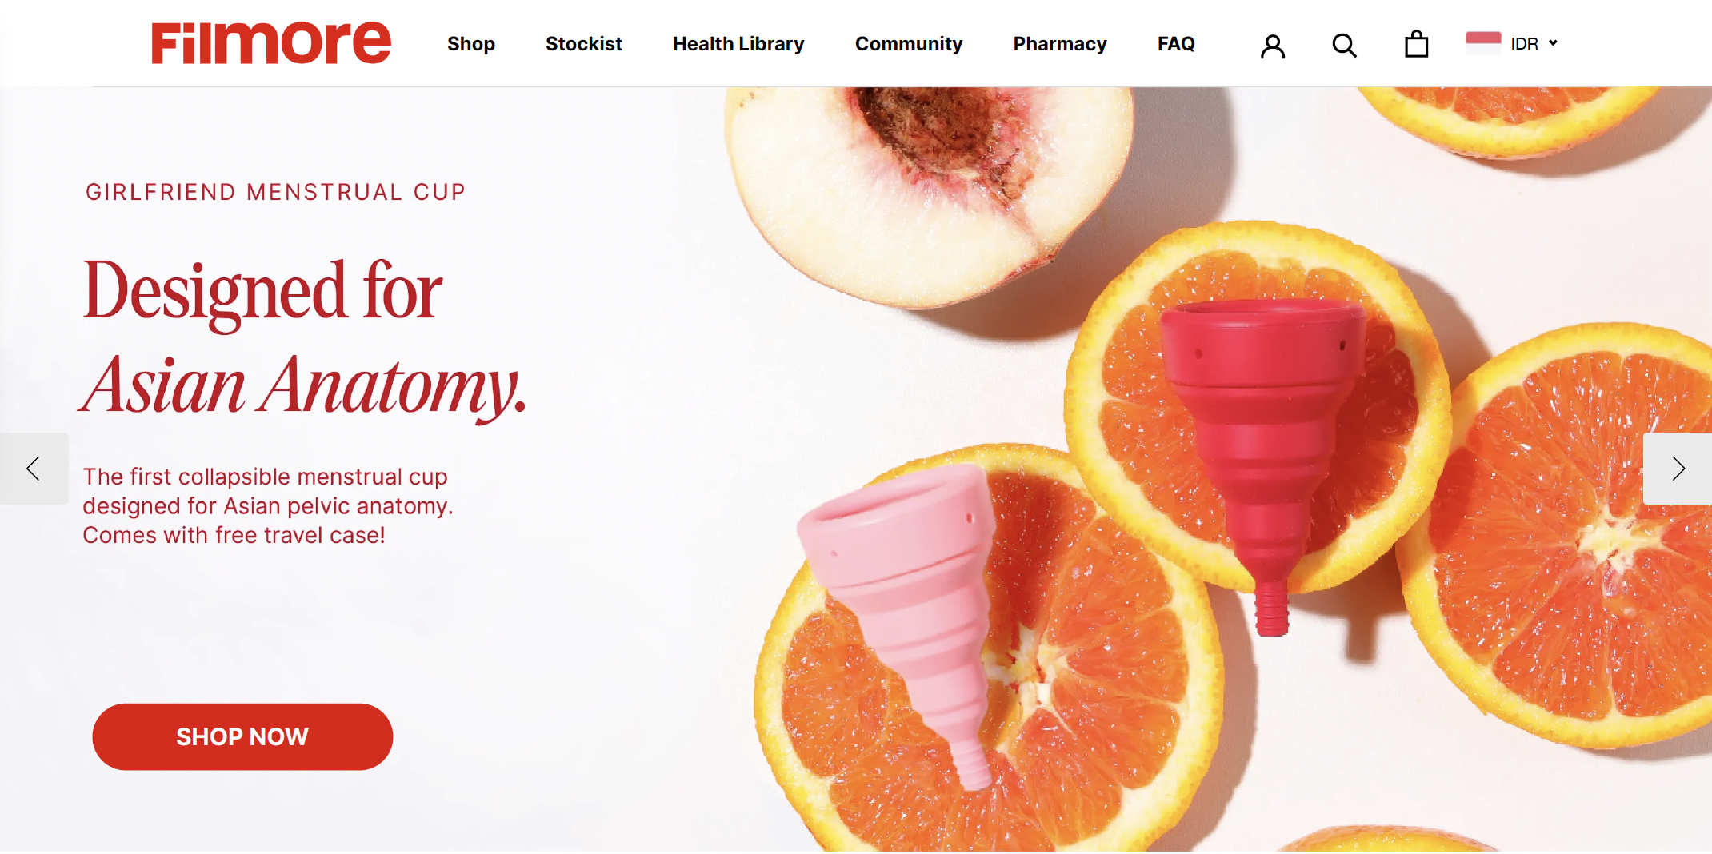Screen dimensions: 1712x854
Task: Open the Community menu item
Action: pyautogui.click(x=908, y=44)
